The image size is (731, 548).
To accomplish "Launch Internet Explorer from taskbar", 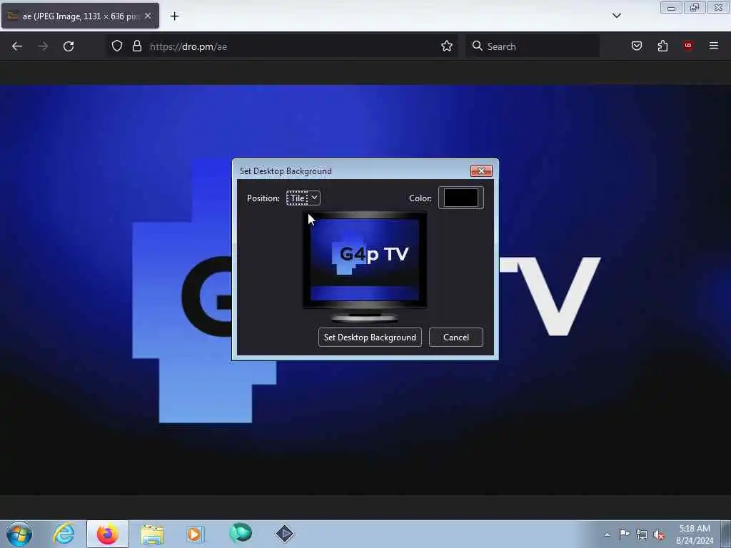I will [64, 534].
